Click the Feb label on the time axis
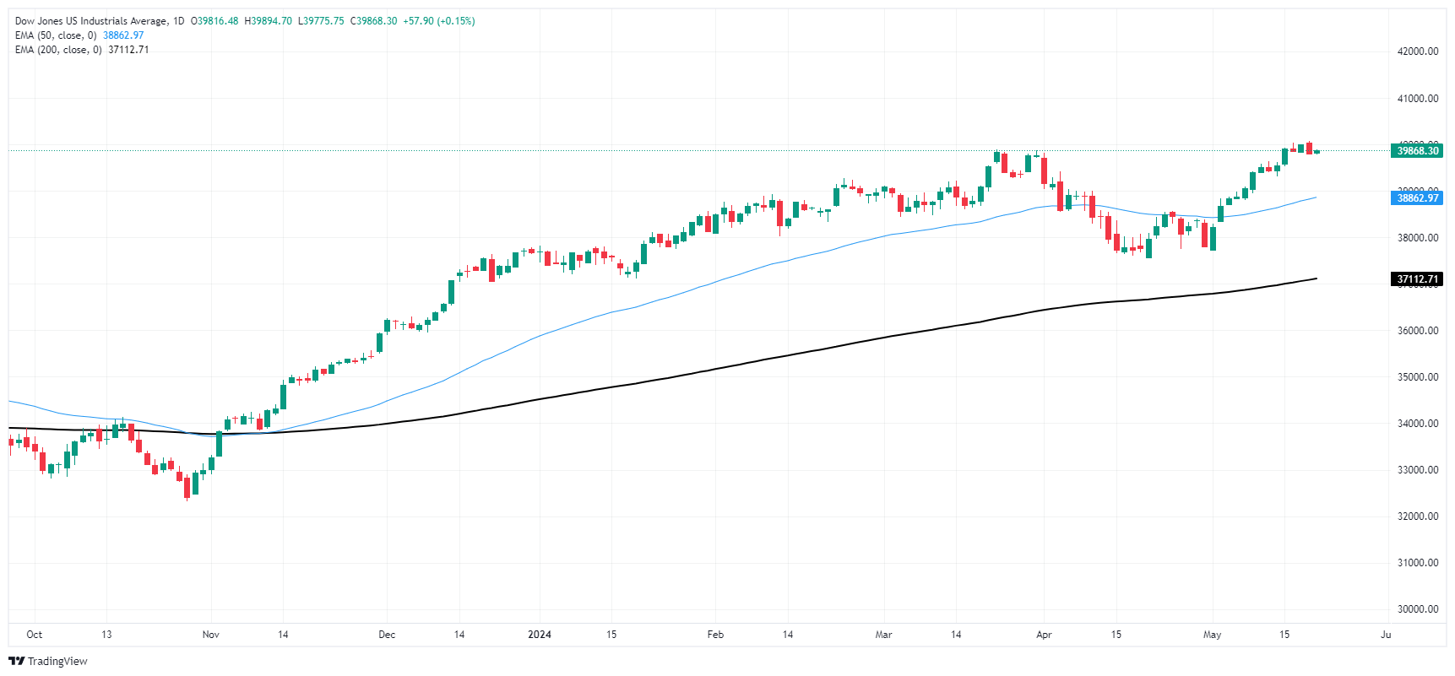Screen dimensions: 1455x676 click(715, 635)
